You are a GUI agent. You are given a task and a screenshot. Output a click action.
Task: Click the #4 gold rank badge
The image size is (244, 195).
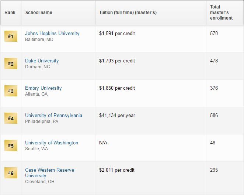pos(11,118)
